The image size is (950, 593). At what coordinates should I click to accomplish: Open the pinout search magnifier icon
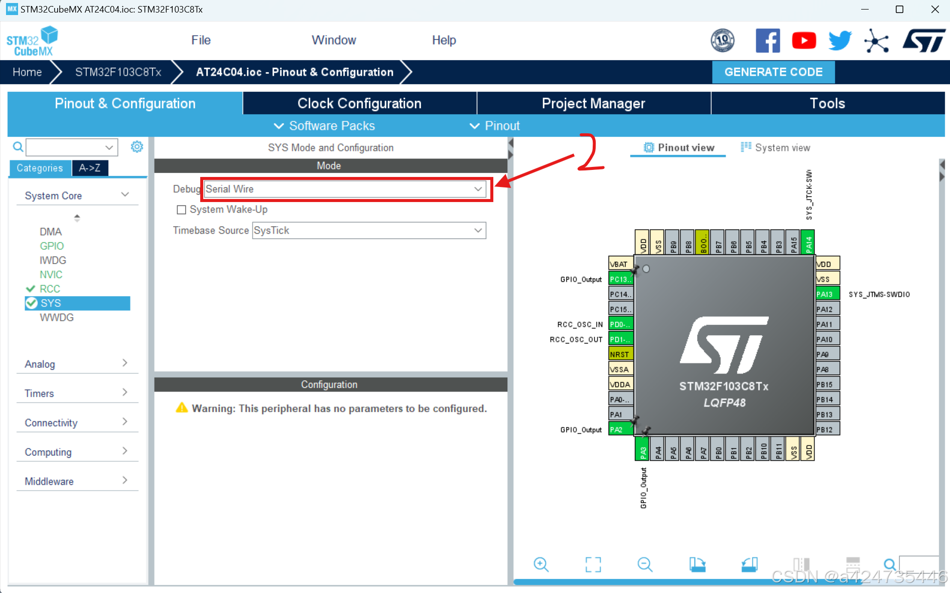[x=889, y=565]
